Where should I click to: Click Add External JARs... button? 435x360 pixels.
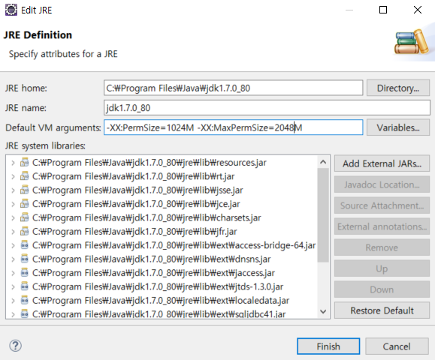pos(382,163)
